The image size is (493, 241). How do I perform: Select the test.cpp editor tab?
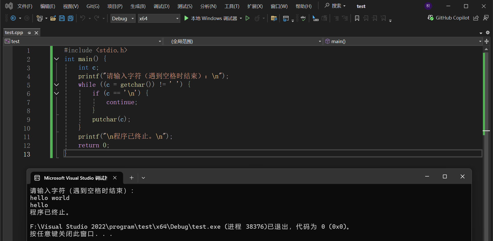point(14,33)
